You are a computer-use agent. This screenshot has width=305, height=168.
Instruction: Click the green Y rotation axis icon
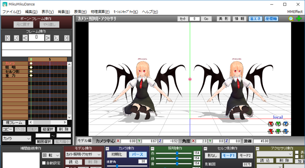coord(278,124)
